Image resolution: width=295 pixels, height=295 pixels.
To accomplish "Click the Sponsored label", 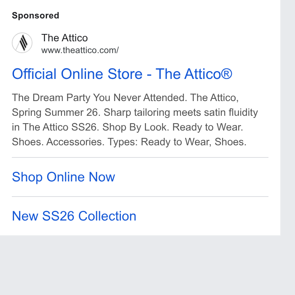I will point(35,15).
